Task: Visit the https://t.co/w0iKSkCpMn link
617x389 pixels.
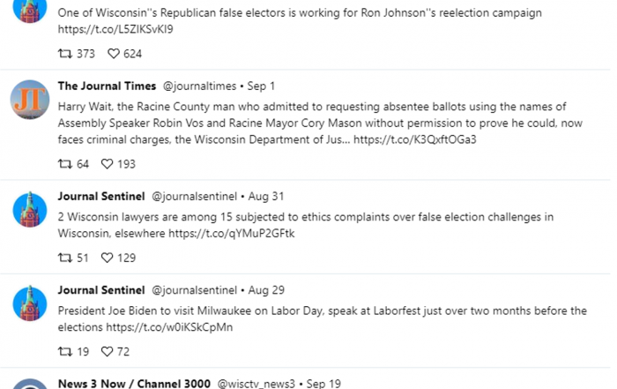Action: tap(169, 326)
